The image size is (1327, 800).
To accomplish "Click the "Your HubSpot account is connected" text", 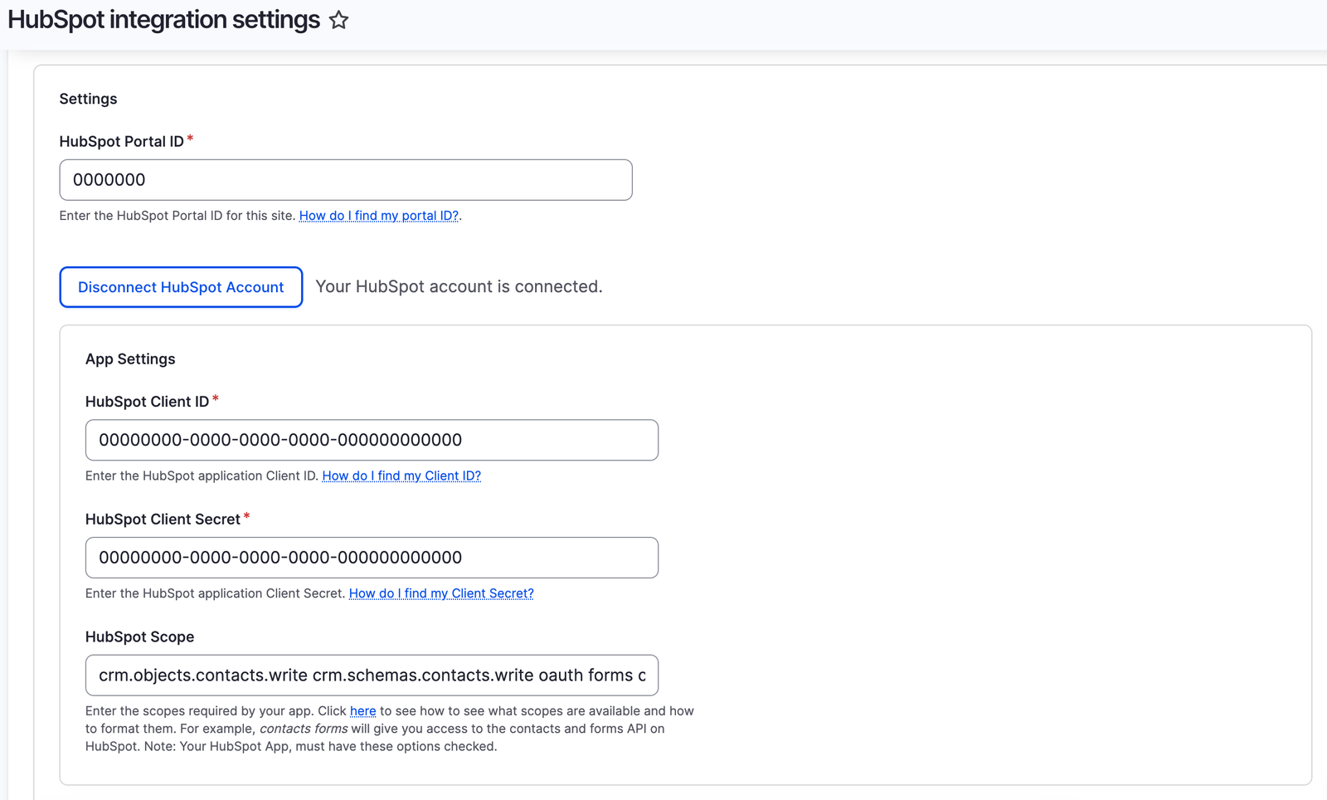I will 459,286.
